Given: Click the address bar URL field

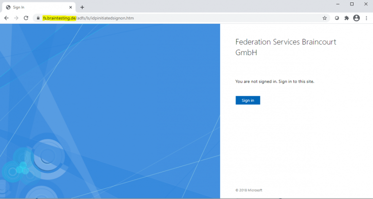Looking at the screenshot, I should pyautogui.click(x=181, y=18).
